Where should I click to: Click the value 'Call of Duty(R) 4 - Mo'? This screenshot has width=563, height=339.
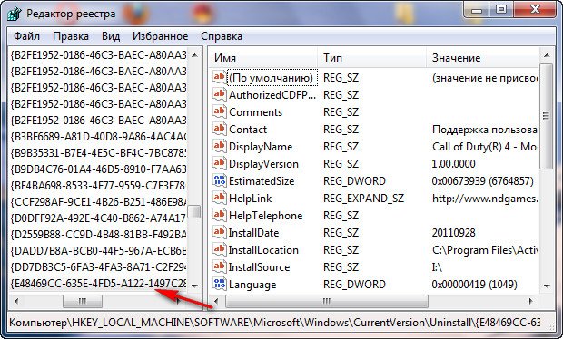[486, 146]
